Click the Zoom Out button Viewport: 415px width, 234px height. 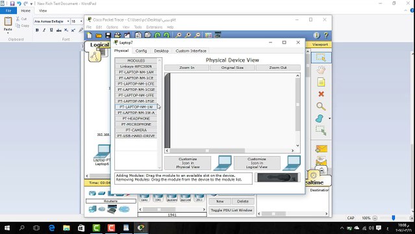pos(278,68)
